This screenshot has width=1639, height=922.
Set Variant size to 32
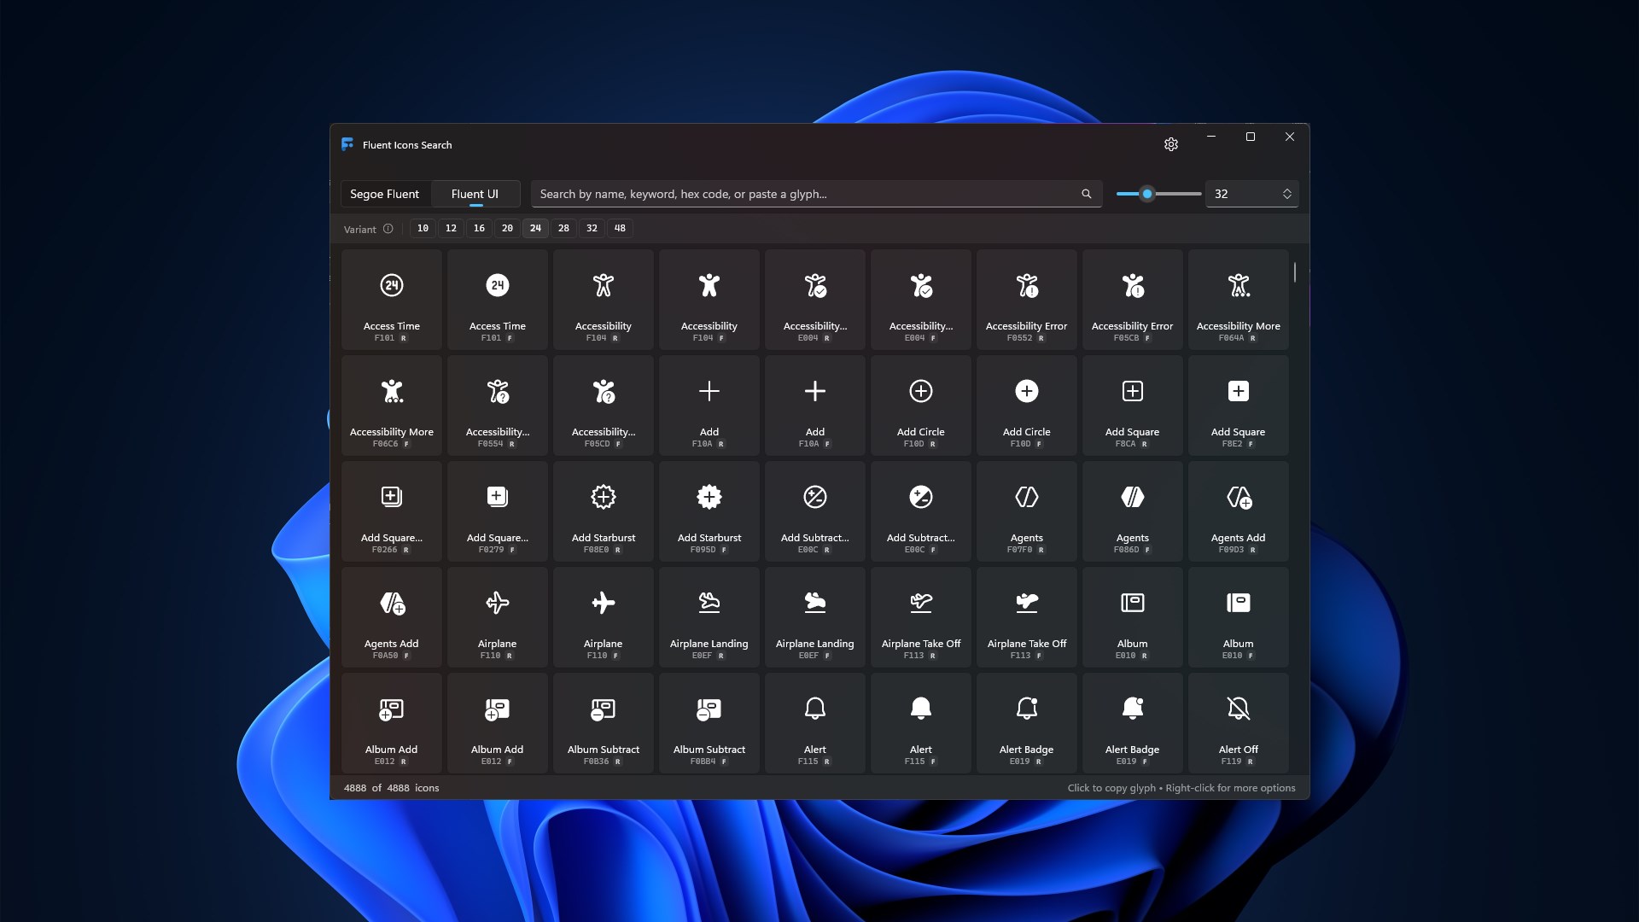[592, 228]
